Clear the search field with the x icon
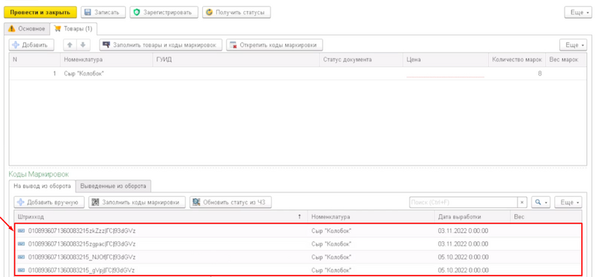Screen dimensions: 599x277 (522, 202)
